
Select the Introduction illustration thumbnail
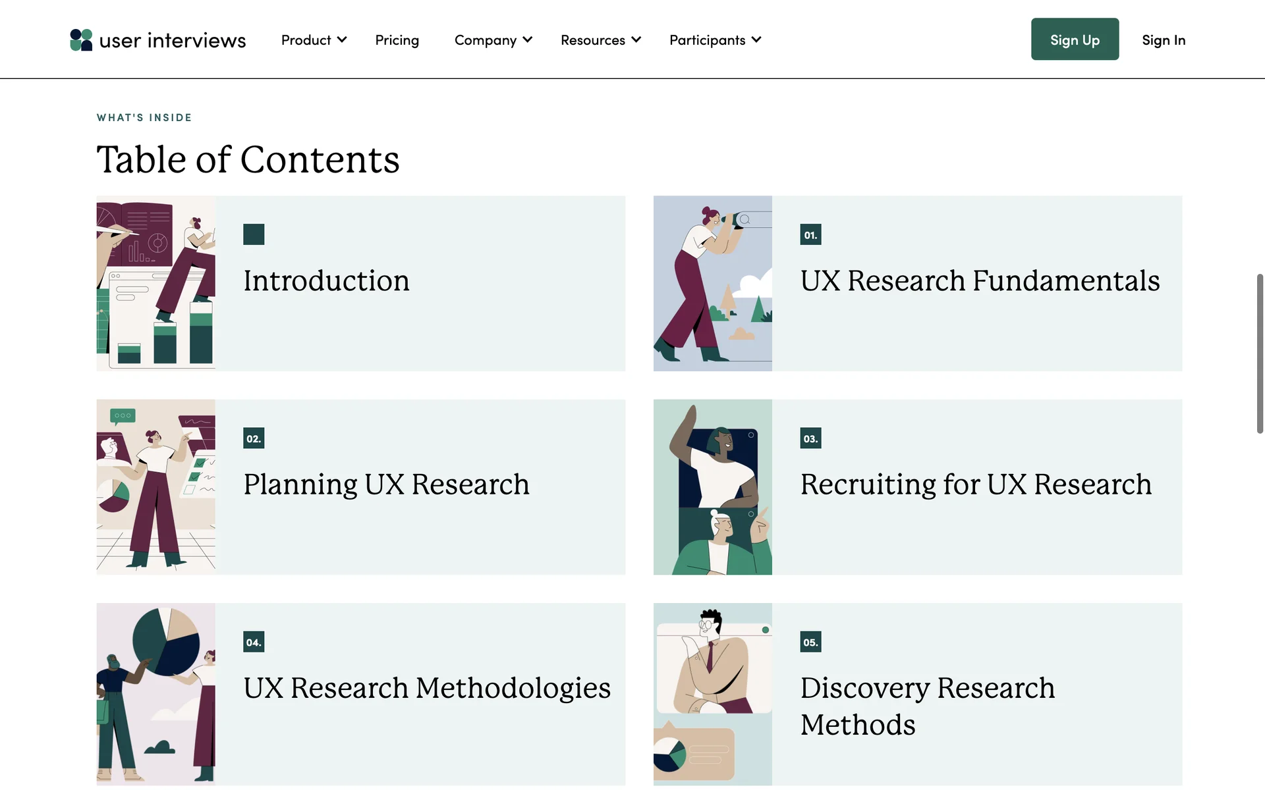pyautogui.click(x=155, y=283)
